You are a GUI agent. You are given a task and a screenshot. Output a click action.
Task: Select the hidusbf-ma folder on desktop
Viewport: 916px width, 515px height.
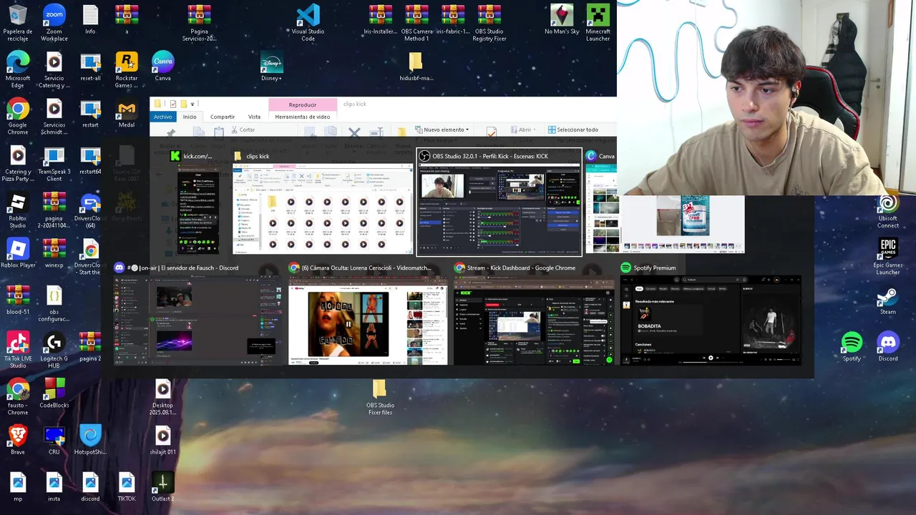pyautogui.click(x=416, y=66)
